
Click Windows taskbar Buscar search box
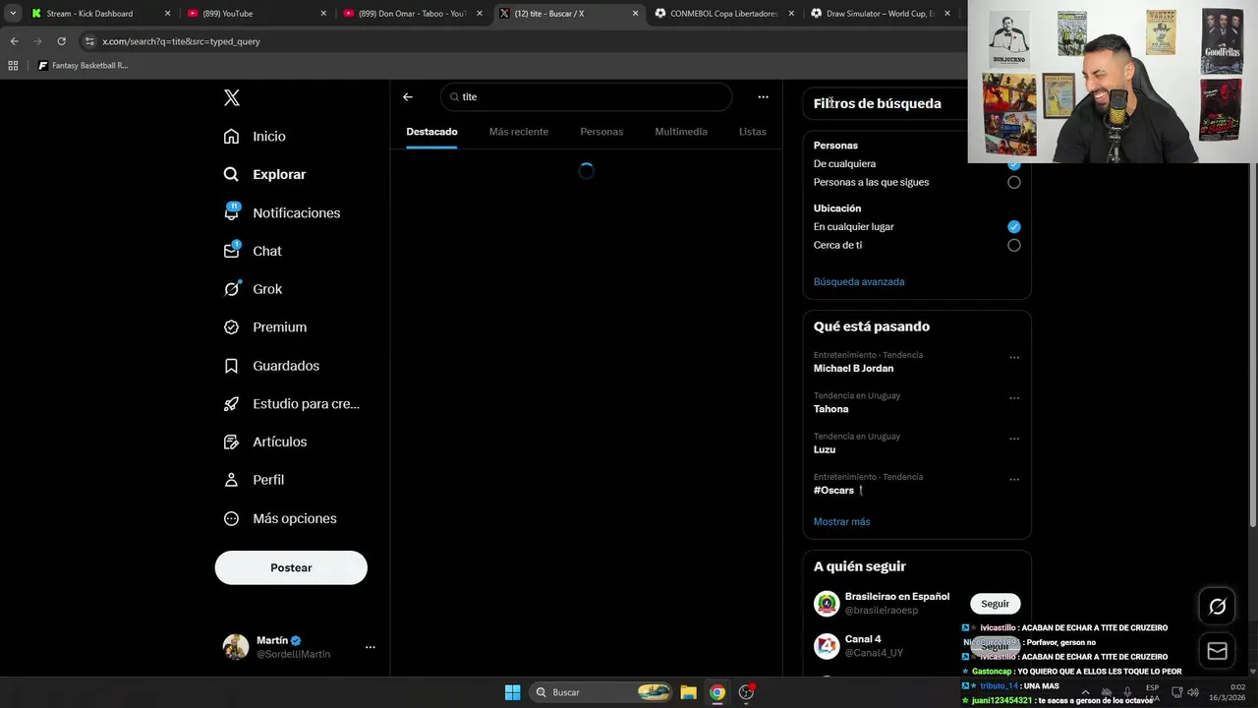pos(600,692)
